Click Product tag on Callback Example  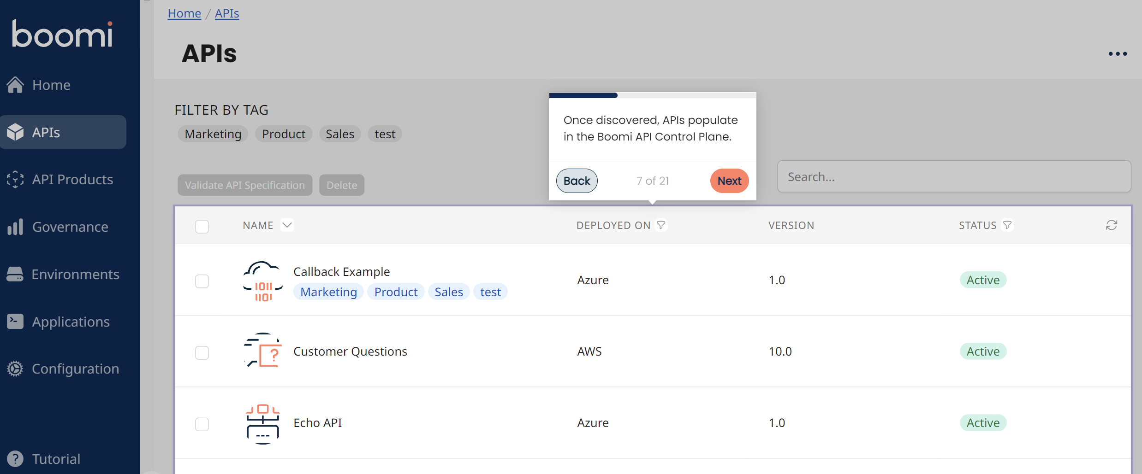396,292
